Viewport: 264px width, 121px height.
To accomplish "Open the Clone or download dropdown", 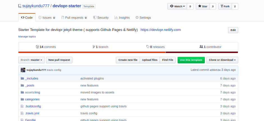I will [222, 60].
